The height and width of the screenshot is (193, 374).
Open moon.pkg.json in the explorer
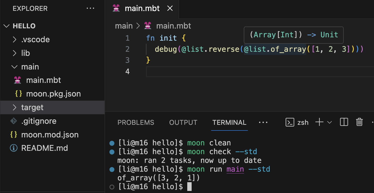53,94
